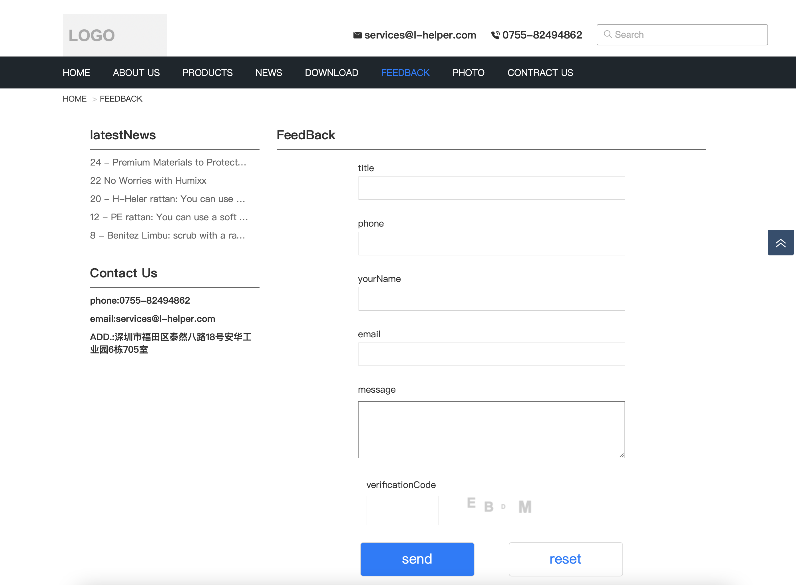Click the magnifier icon in Search box
Viewport: 796px width, 585px height.
click(608, 34)
